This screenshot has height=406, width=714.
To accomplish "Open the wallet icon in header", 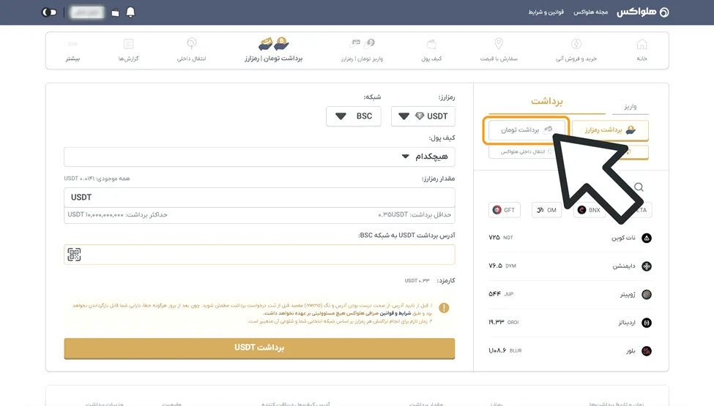I will [115, 12].
